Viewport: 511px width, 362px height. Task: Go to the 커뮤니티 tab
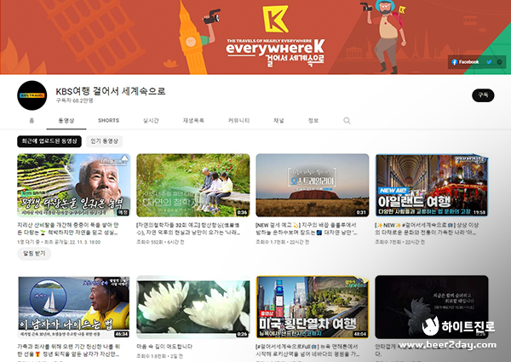(x=238, y=121)
